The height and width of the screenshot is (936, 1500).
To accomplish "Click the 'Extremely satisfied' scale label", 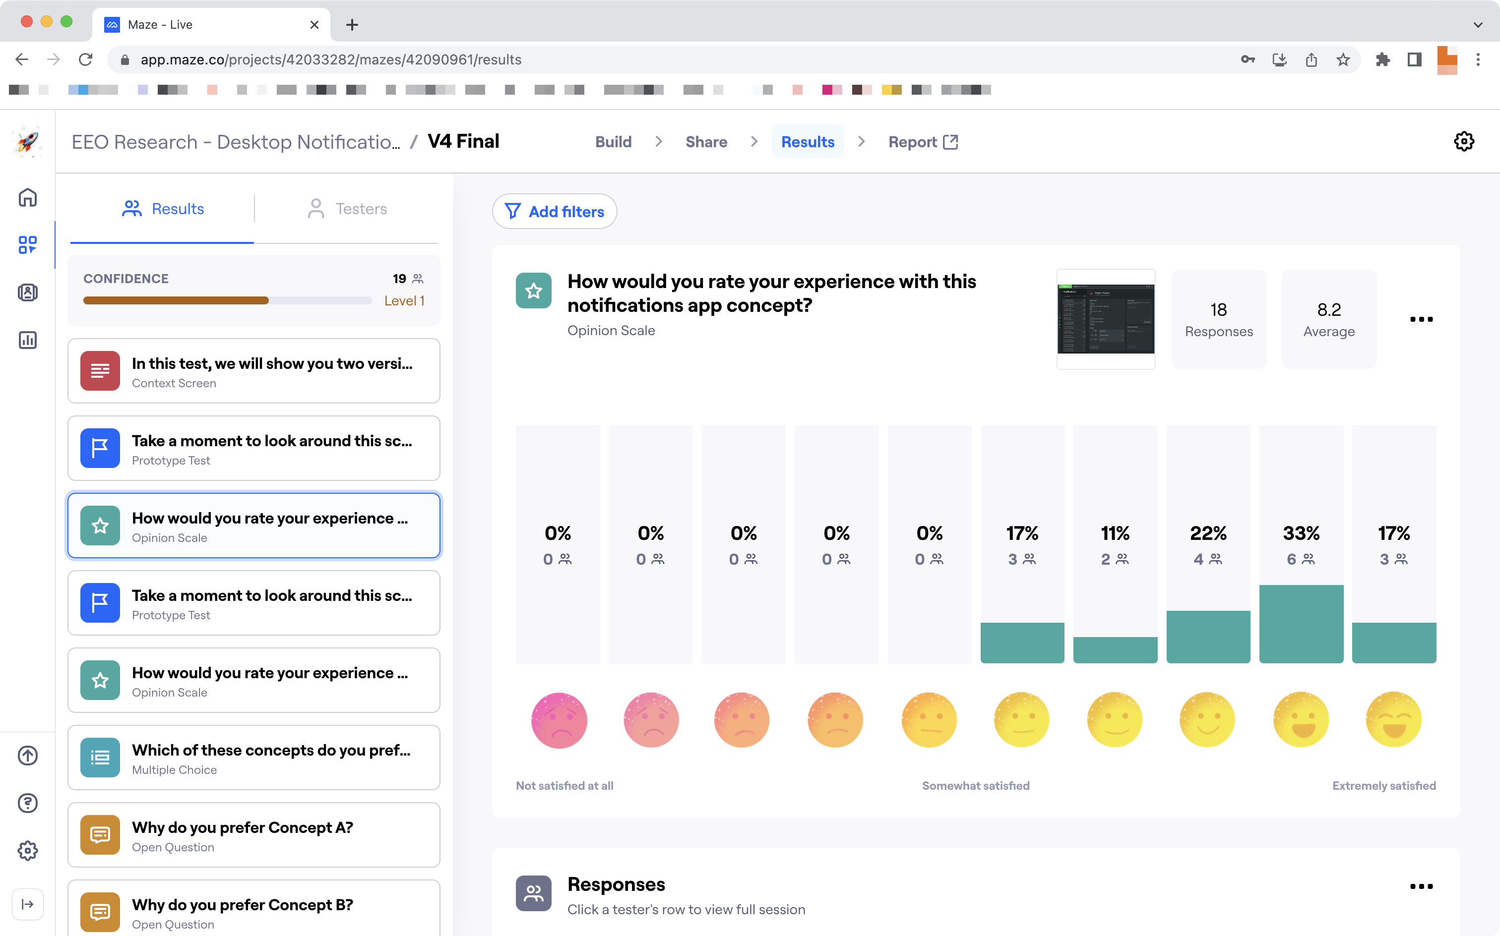I will pos(1383,786).
